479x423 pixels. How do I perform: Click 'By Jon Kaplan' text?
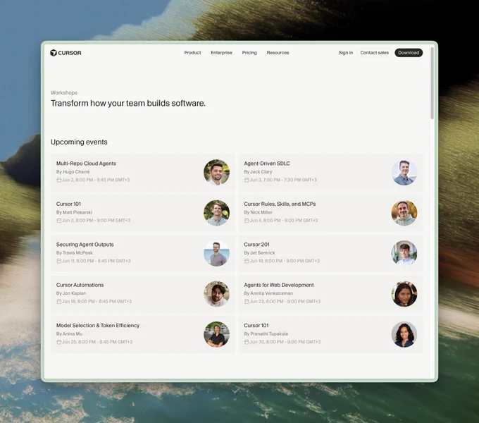pyautogui.click(x=71, y=293)
